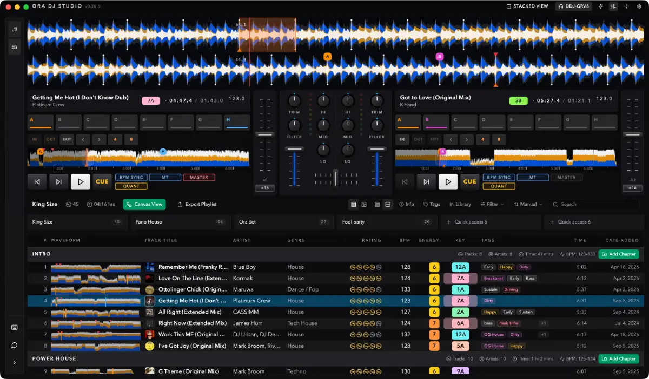
Task: Toggle QUANT on left deck
Action: (x=131, y=186)
